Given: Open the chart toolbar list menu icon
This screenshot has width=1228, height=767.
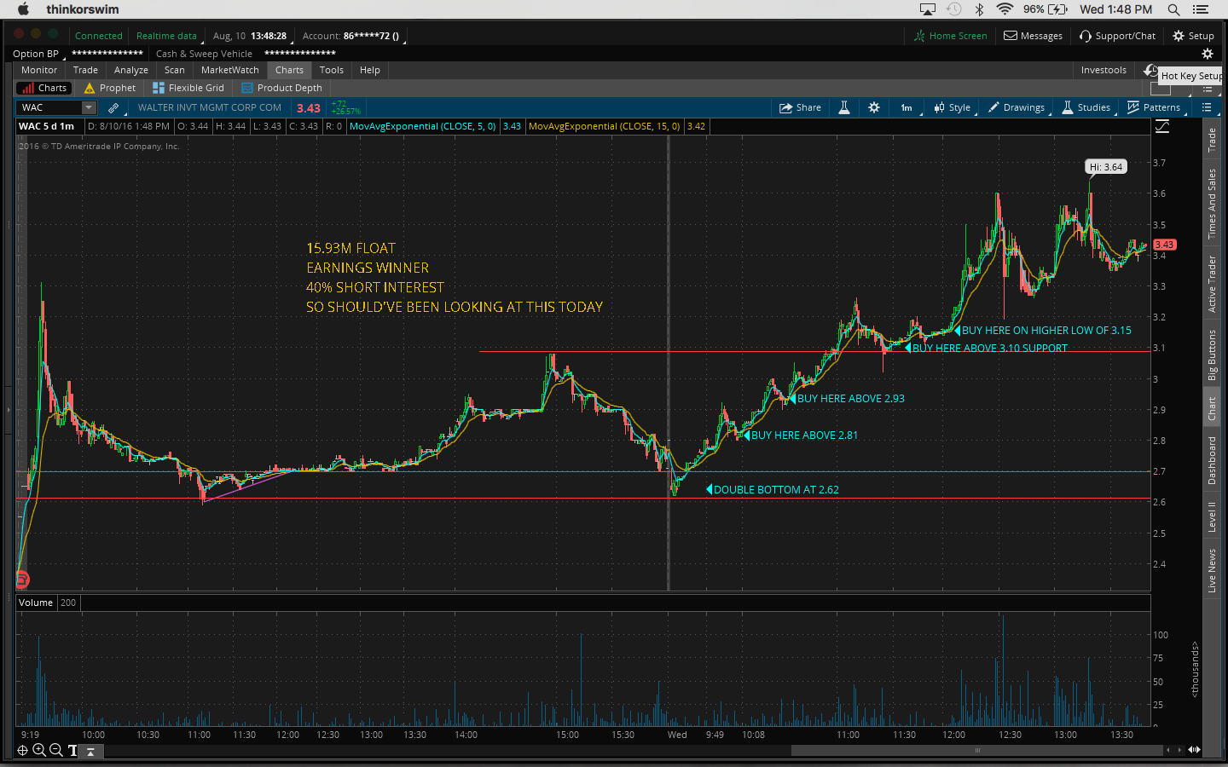Looking at the screenshot, I should [1207, 107].
